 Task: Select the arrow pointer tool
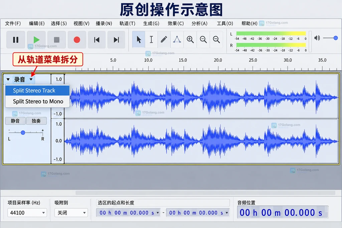coord(139,39)
